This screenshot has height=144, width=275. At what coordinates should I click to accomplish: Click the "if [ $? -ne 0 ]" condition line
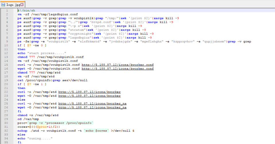click(x=32, y=45)
